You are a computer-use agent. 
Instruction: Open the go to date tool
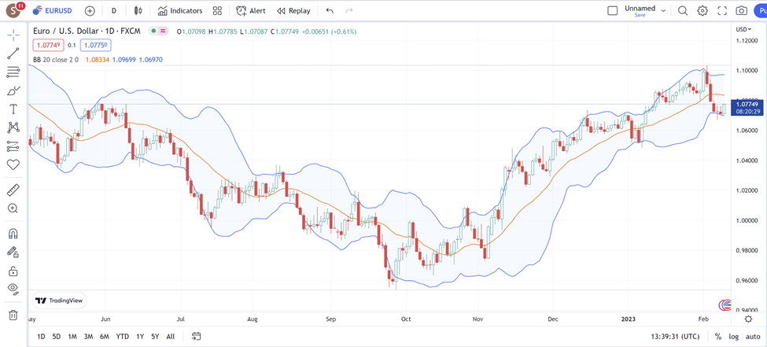coord(196,336)
